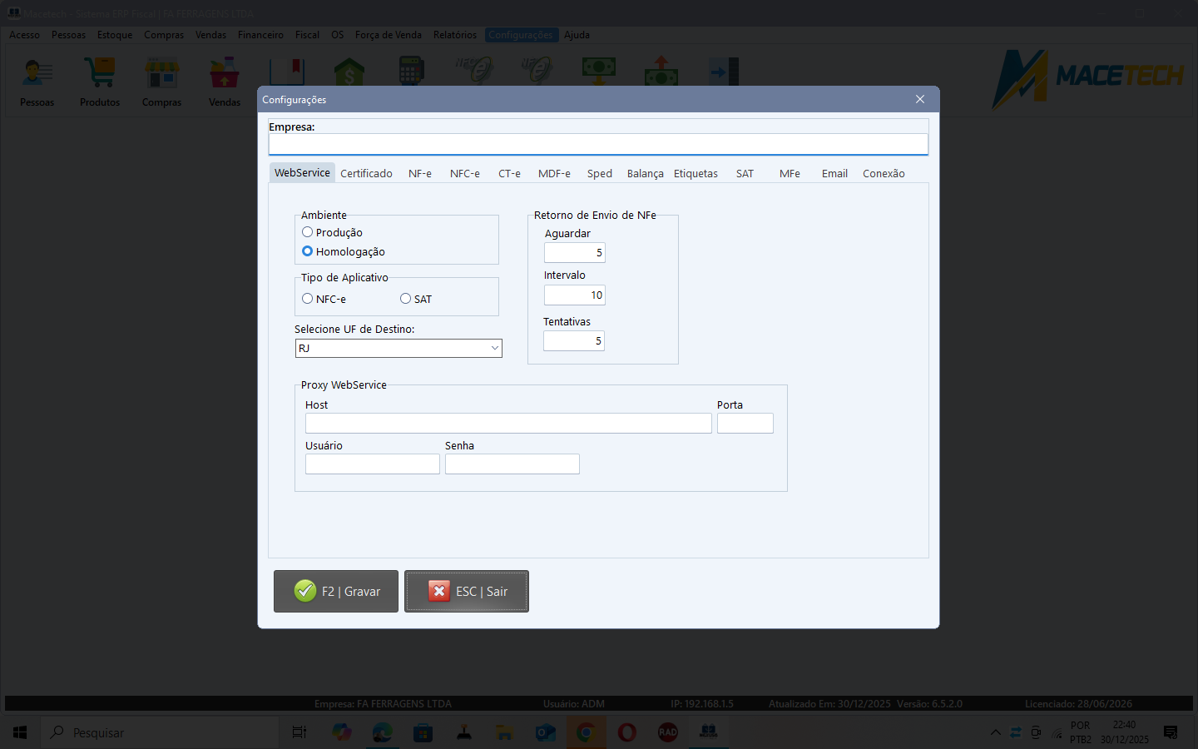Open the Empresa combo box

(597, 145)
